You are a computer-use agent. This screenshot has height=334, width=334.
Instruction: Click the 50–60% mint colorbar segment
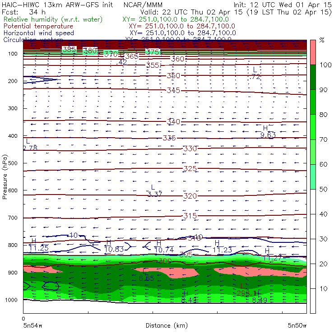[x=313, y=177]
